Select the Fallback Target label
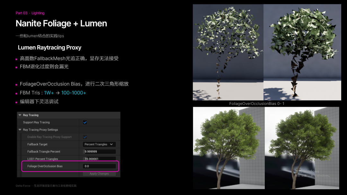The image size is (347, 195). 37,144
